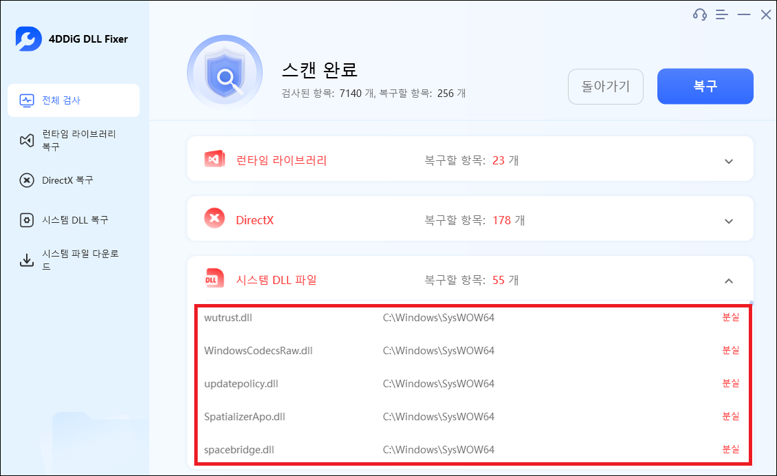The image size is (777, 476).
Task: Click the 시스템 DLL 파일 section title
Action: click(276, 280)
